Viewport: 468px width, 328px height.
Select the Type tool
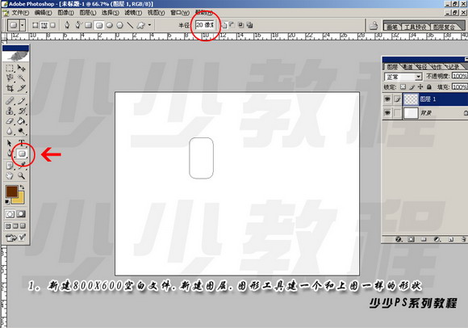21,143
